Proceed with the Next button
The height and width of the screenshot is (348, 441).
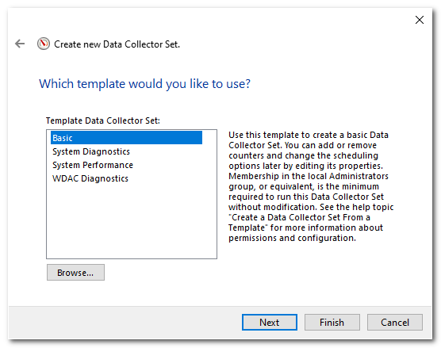tap(270, 322)
